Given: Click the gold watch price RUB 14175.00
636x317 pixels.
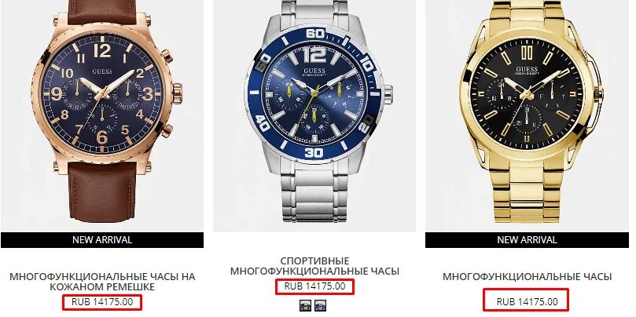Looking at the screenshot, I should click(x=527, y=301).
